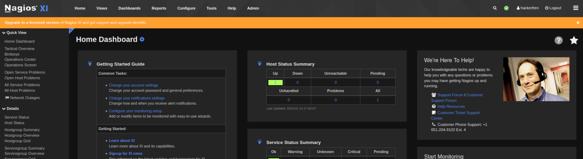
Task: Select Tactical Overview in the sidebar
Action: (x=20, y=48)
